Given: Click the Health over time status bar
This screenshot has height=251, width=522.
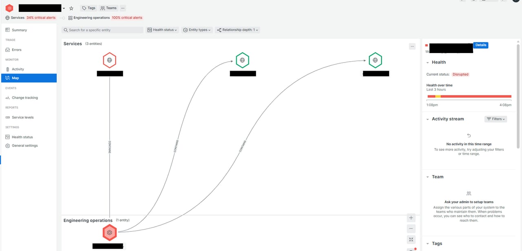Looking at the screenshot, I should point(469,96).
